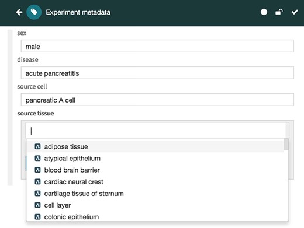Screen dimensions: 304x228
Task: Select adipose tissue from the list
Action: [x=155, y=146]
